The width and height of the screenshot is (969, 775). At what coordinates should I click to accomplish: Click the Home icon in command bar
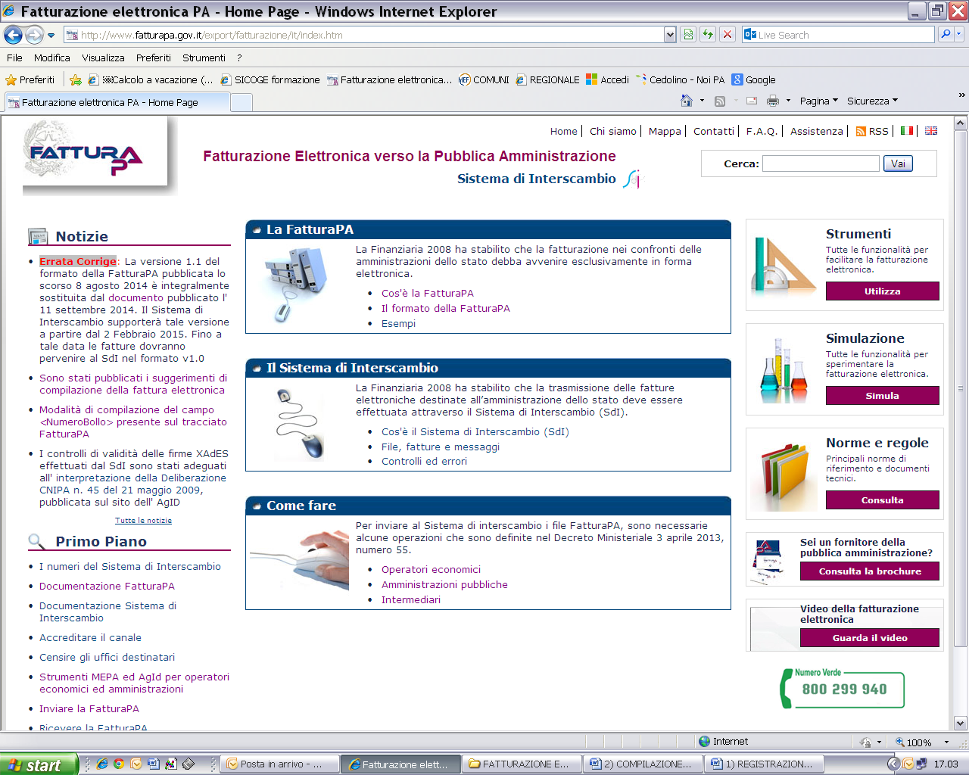click(x=687, y=101)
